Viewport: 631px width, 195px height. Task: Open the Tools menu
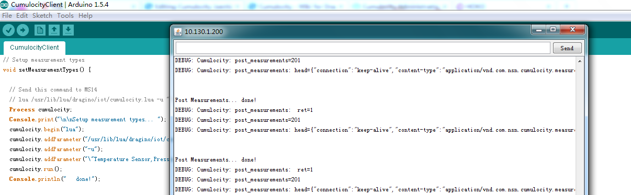coord(65,16)
